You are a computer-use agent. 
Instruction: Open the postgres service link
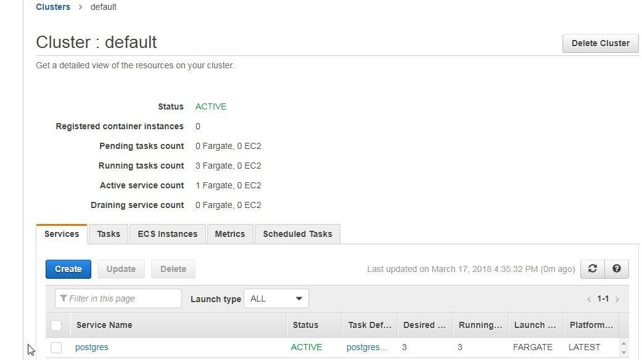[92, 347]
